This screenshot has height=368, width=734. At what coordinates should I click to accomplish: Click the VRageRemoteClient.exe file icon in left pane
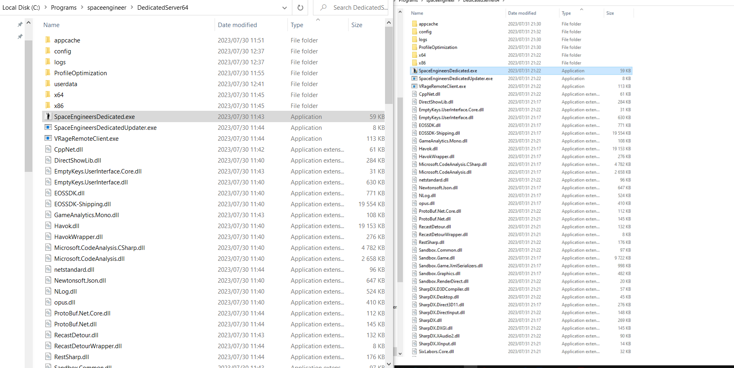[x=48, y=138]
